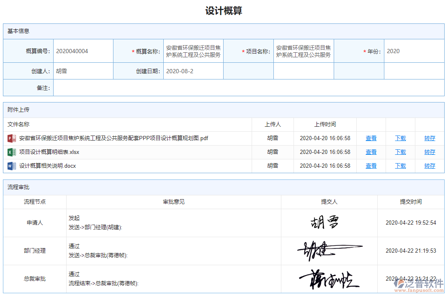Click 转存 for 设计概算相关说明.docx
This screenshot has height=297, width=448.
tap(430, 166)
